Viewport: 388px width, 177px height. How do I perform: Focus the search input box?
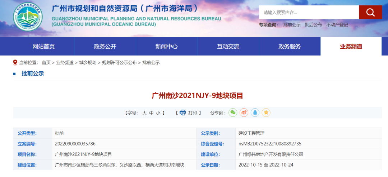309,12
